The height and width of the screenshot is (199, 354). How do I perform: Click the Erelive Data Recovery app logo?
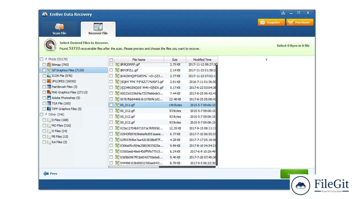(x=45, y=14)
